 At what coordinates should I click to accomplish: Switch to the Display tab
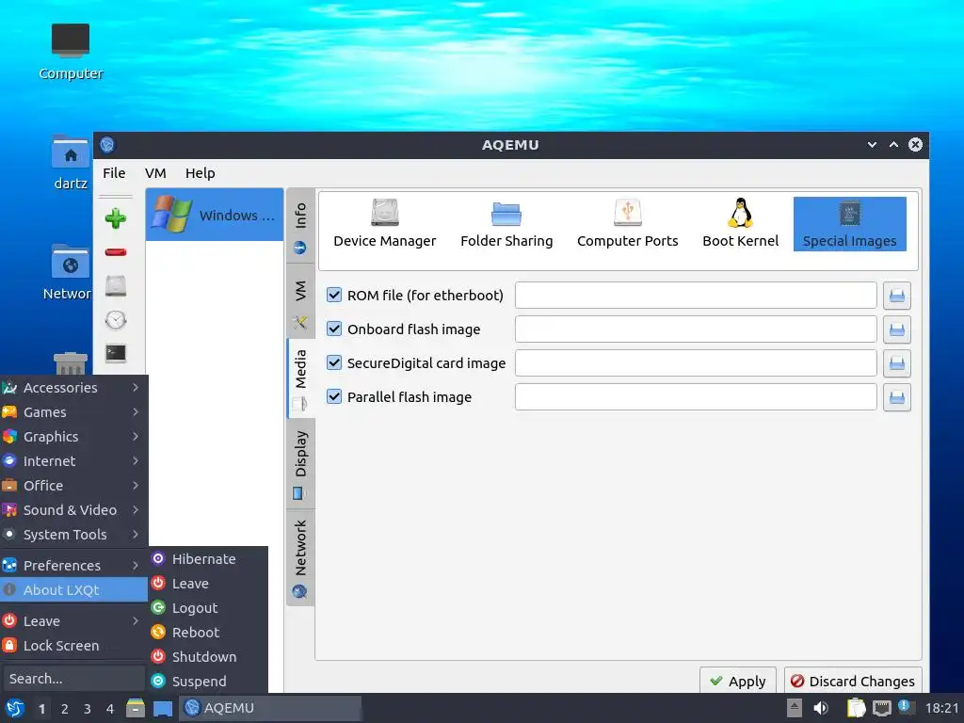[300, 463]
